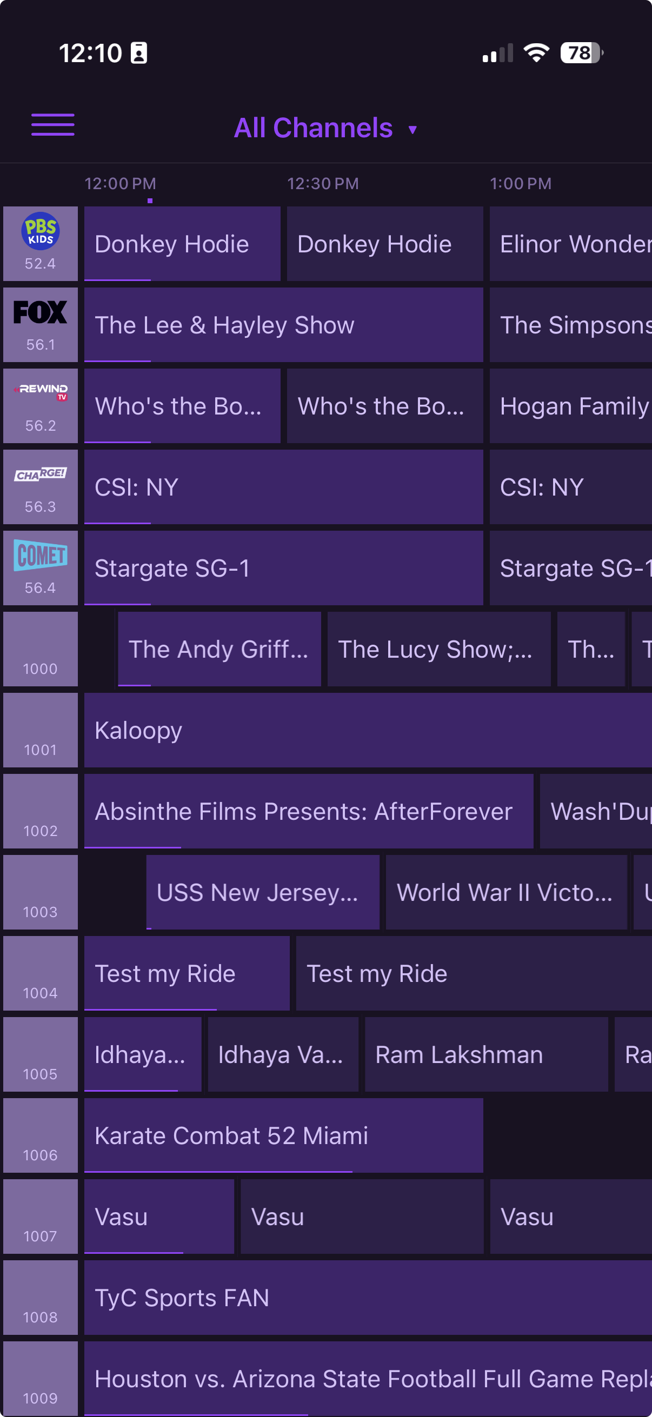This screenshot has width=652, height=1417.
Task: Open the hamburger menu
Action: (x=53, y=125)
